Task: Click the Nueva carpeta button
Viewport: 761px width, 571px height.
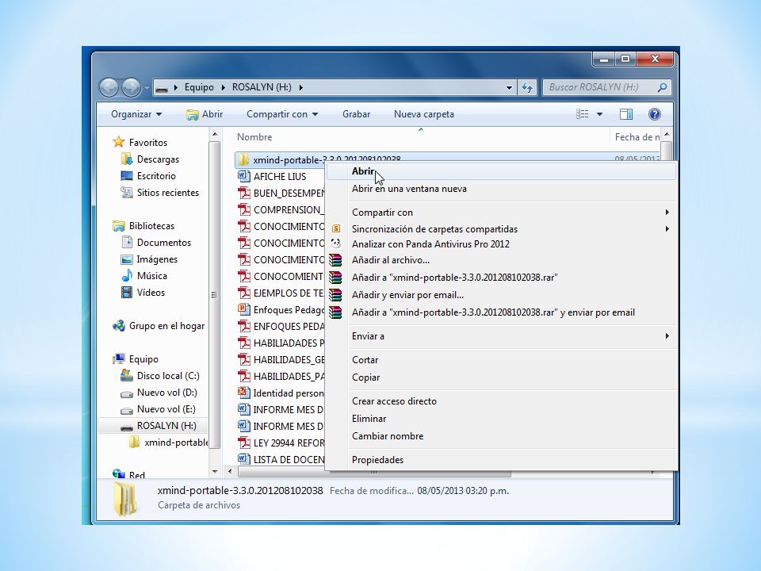Action: (x=424, y=114)
